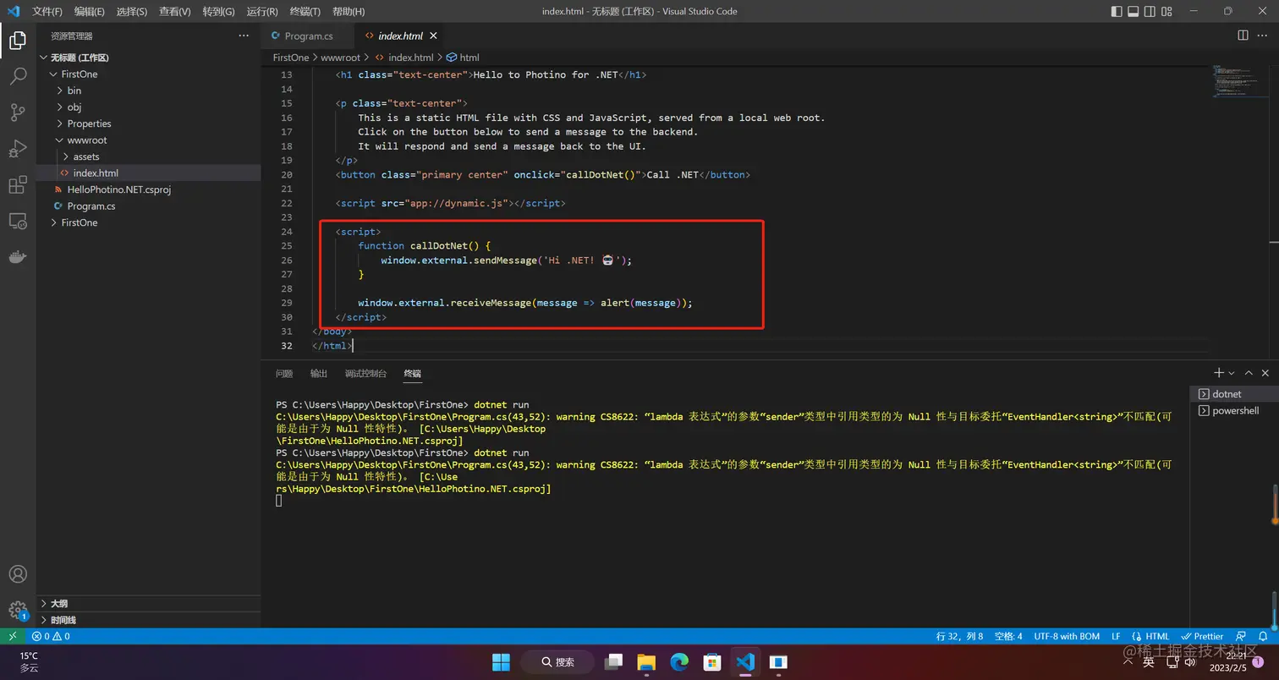1279x680 pixels.
Task: Change end of line sequence LF
Action: (1116, 636)
